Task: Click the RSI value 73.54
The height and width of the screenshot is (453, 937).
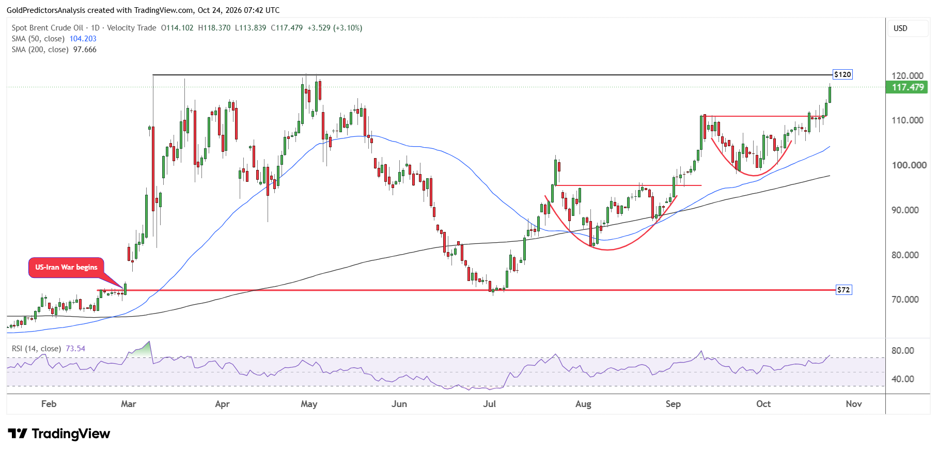Action: [x=75, y=349]
